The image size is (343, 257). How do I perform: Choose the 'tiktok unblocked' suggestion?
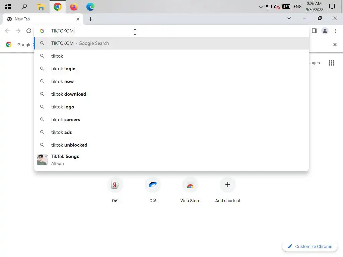coord(171,145)
